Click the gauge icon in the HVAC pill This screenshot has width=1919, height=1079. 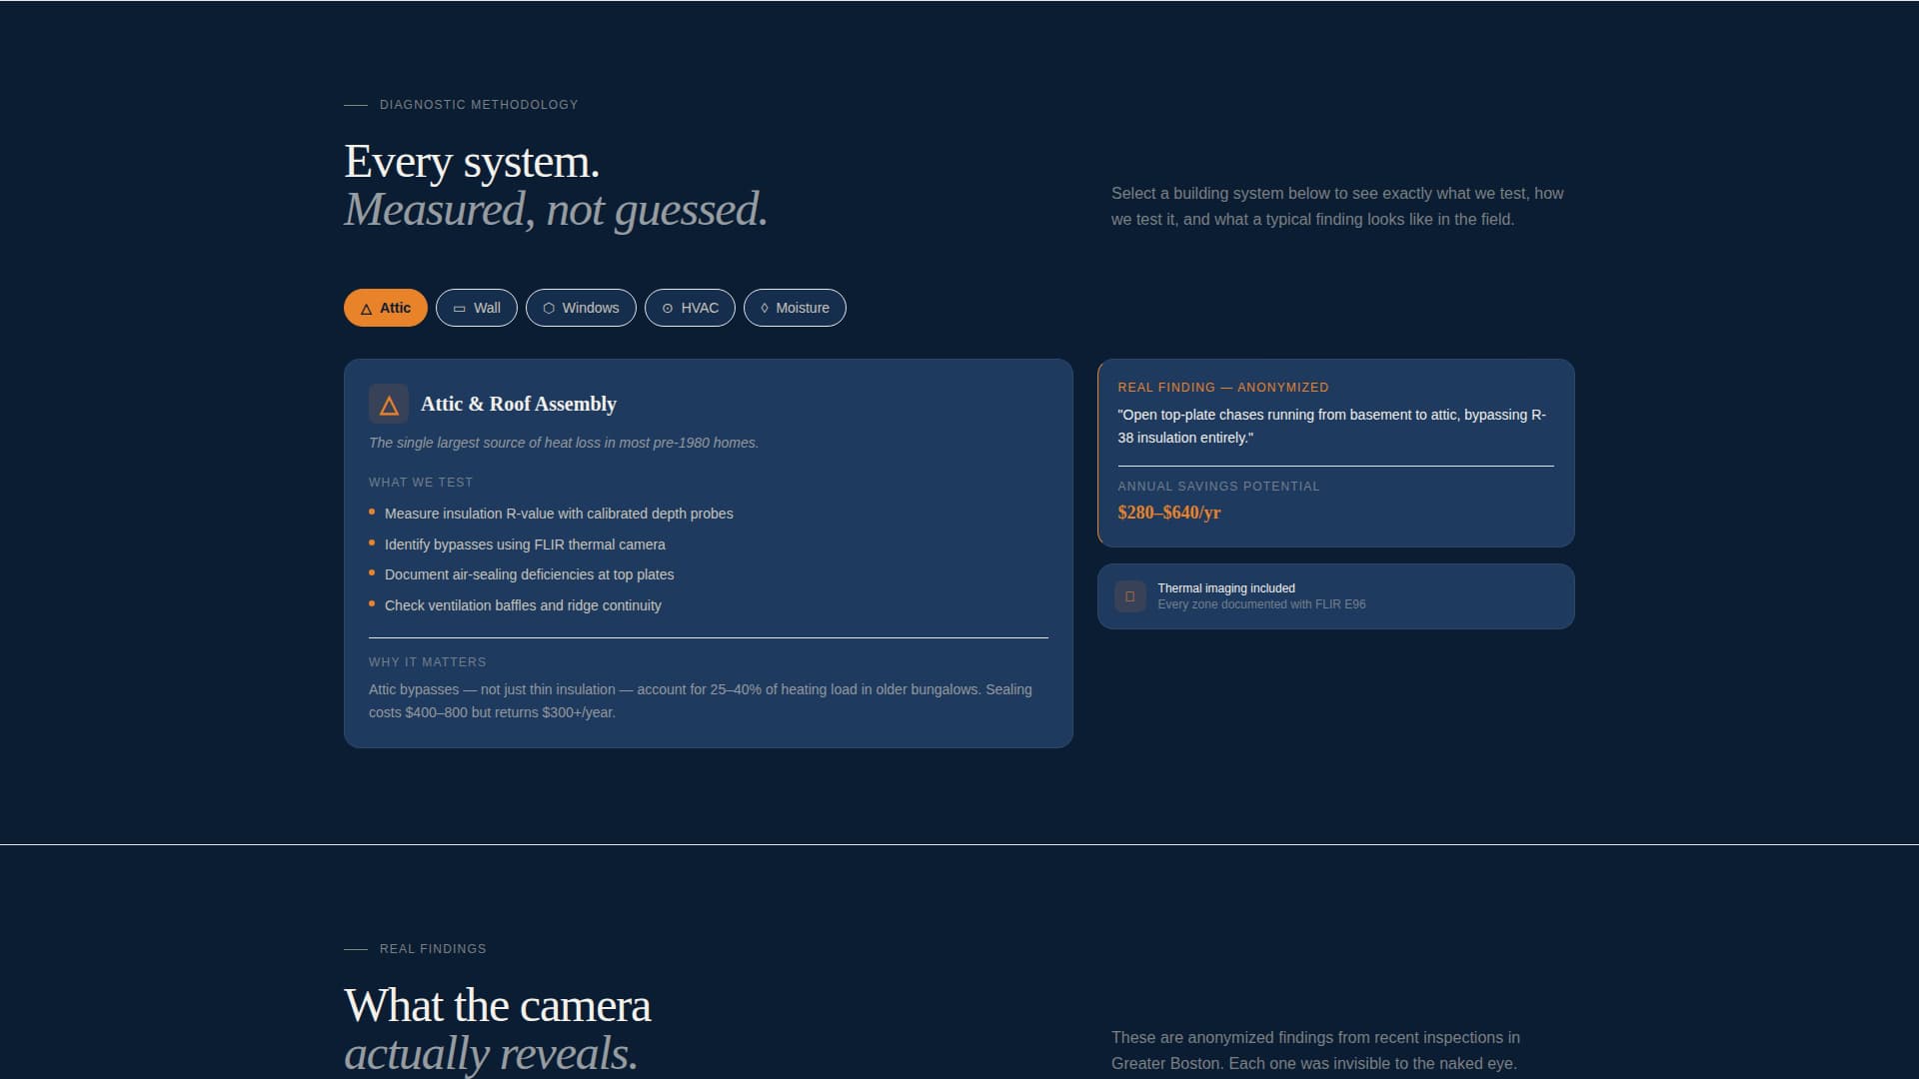pos(667,308)
